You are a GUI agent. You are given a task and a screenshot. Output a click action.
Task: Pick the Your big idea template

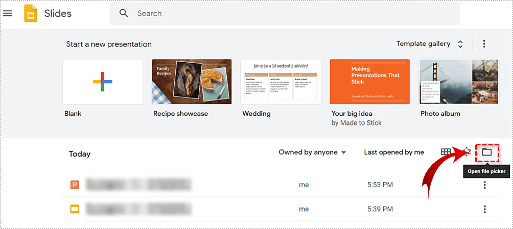point(369,82)
